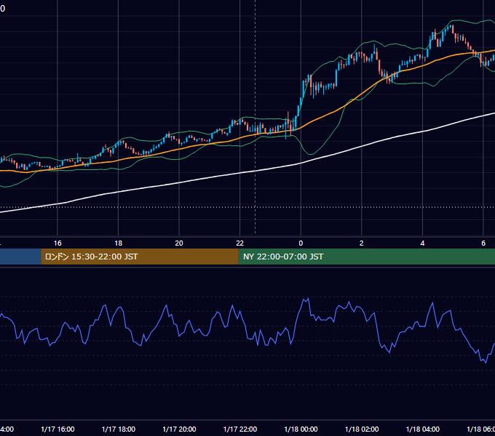Click the 4 hour label on chart axis

tap(422, 243)
